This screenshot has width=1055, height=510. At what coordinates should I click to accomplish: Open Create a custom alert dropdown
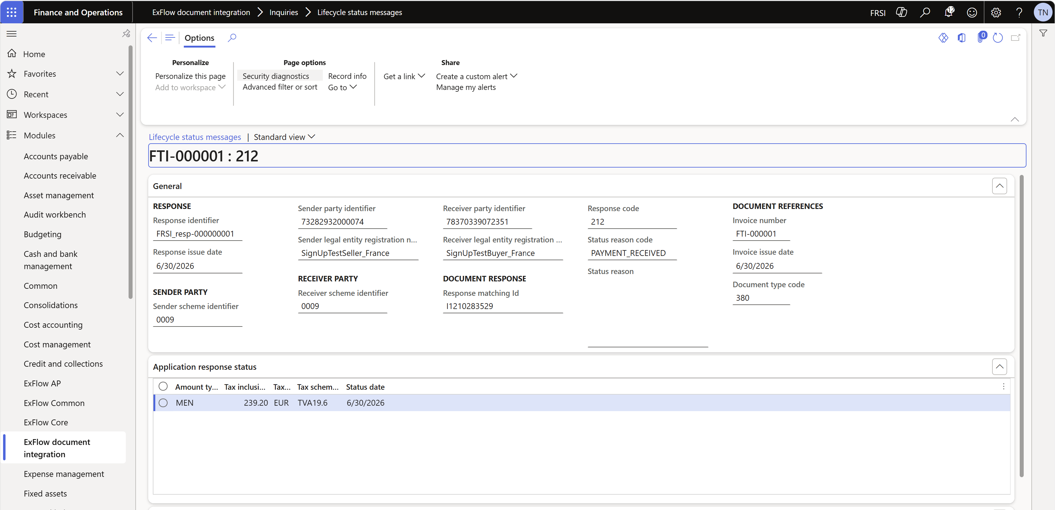pos(477,76)
